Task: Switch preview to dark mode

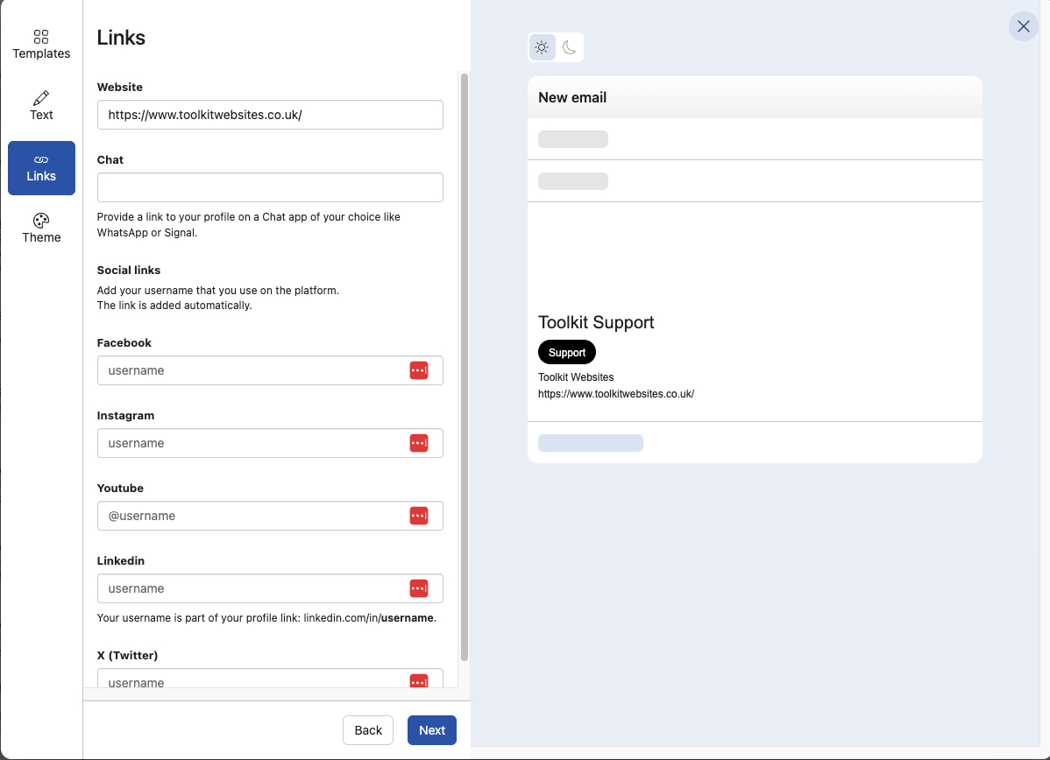Action: 570,47
